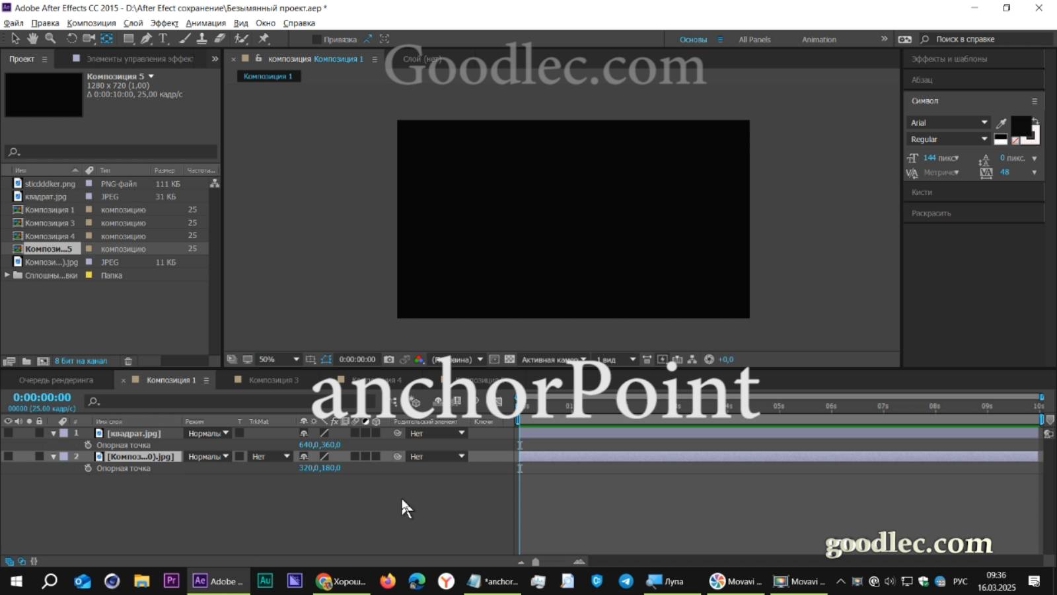Click the timeline zoom slider handle

(x=536, y=562)
